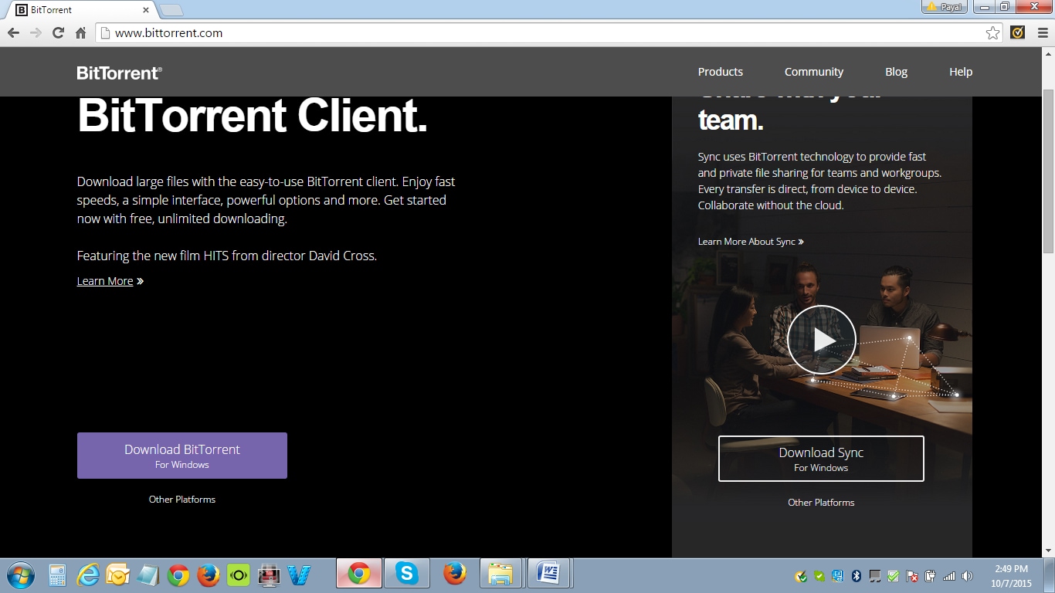The image size is (1055, 593).
Task: Open Outlook from the taskbar
Action: pos(118,575)
